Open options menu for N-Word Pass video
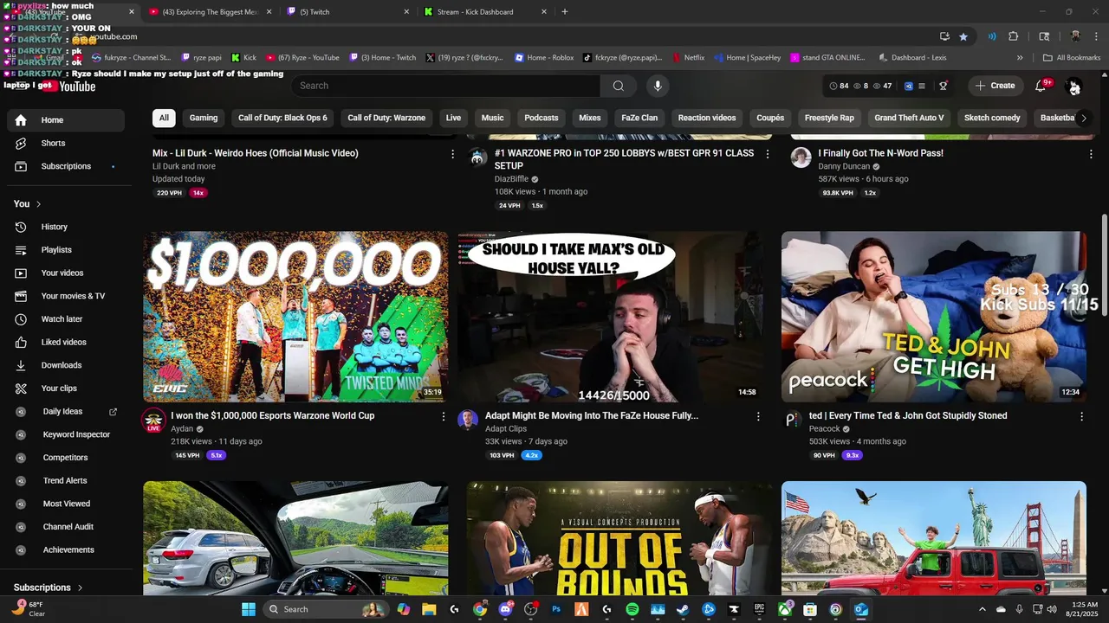Screen dimensions: 1109x623 (1091, 154)
